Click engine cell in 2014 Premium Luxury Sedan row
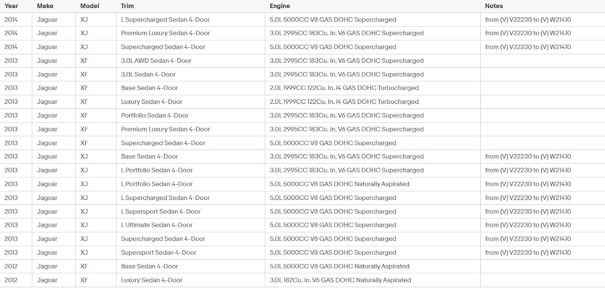605x288 pixels. click(347, 33)
